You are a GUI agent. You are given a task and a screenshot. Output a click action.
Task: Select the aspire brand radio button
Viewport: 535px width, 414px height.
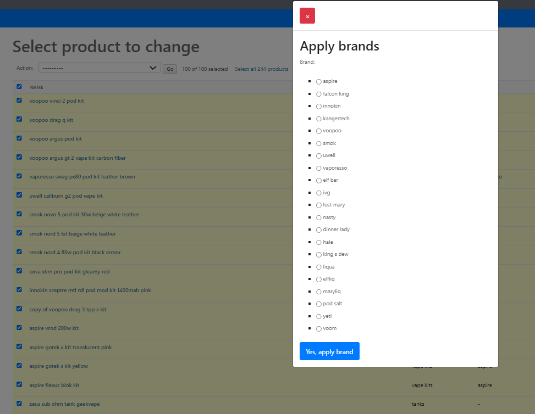(319, 82)
